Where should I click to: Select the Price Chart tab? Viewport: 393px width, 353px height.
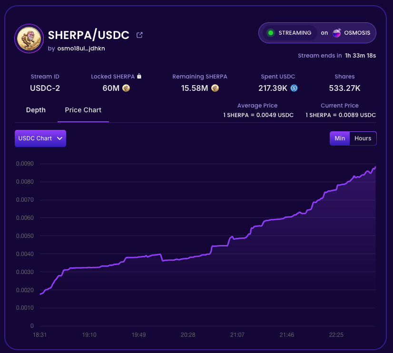click(83, 110)
